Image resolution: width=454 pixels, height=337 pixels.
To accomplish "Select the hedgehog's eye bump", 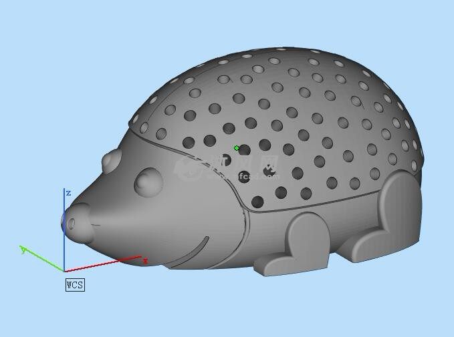I will [148, 182].
